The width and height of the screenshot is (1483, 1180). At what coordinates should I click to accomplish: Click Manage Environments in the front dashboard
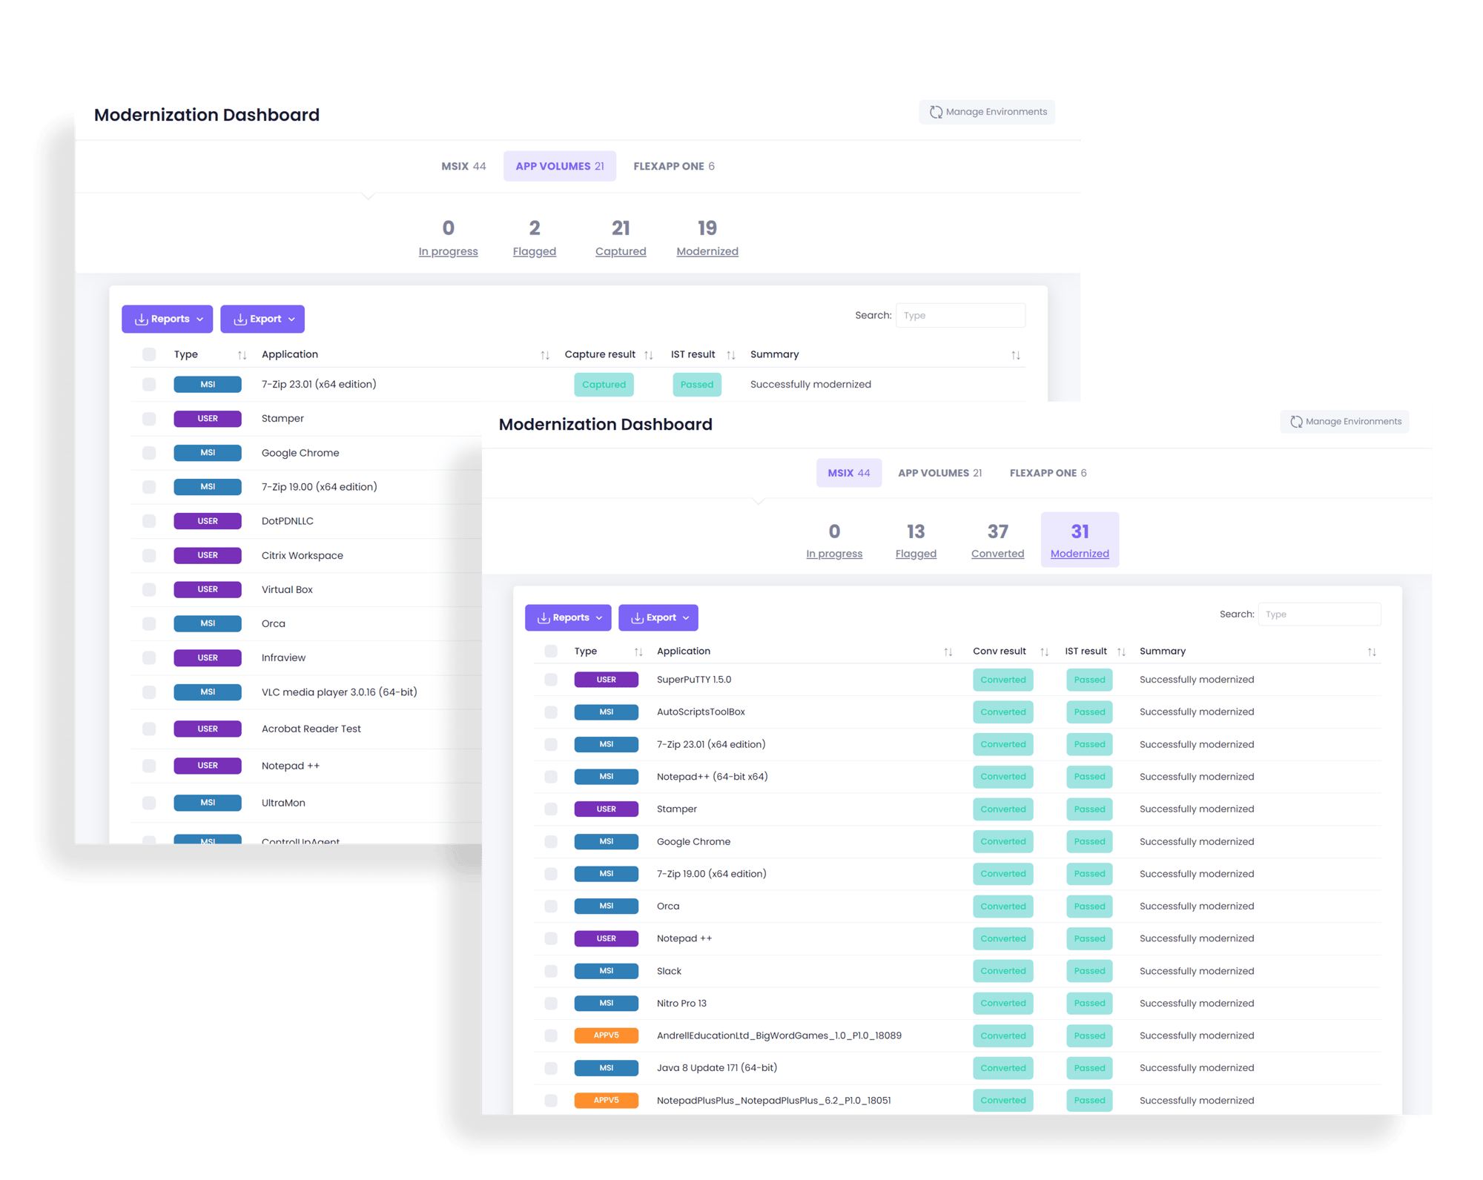coord(1344,422)
